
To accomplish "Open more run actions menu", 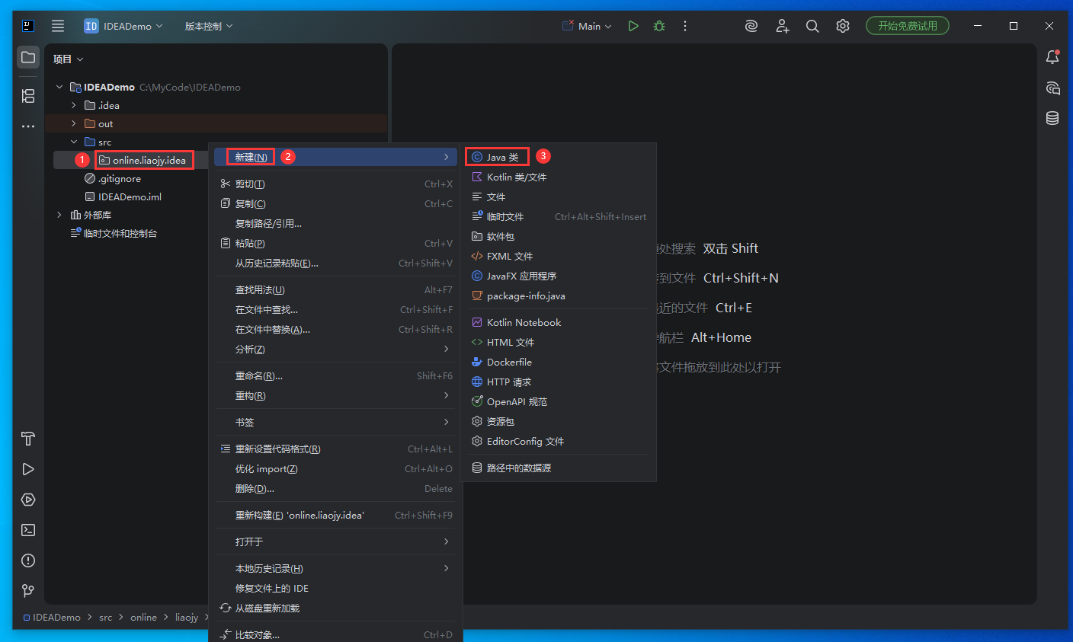I will pos(685,26).
